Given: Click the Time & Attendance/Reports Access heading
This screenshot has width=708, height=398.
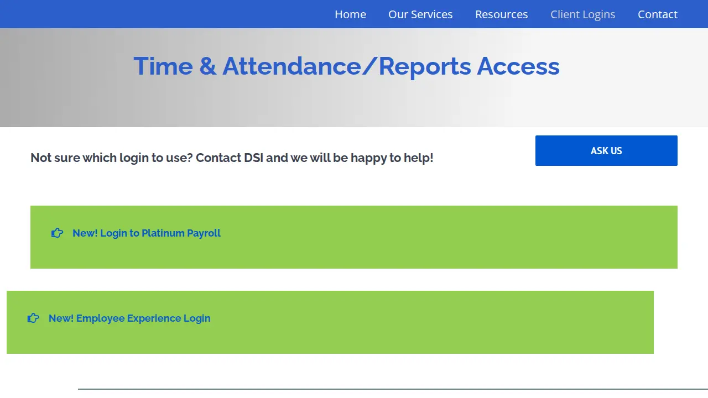Looking at the screenshot, I should pos(346,66).
